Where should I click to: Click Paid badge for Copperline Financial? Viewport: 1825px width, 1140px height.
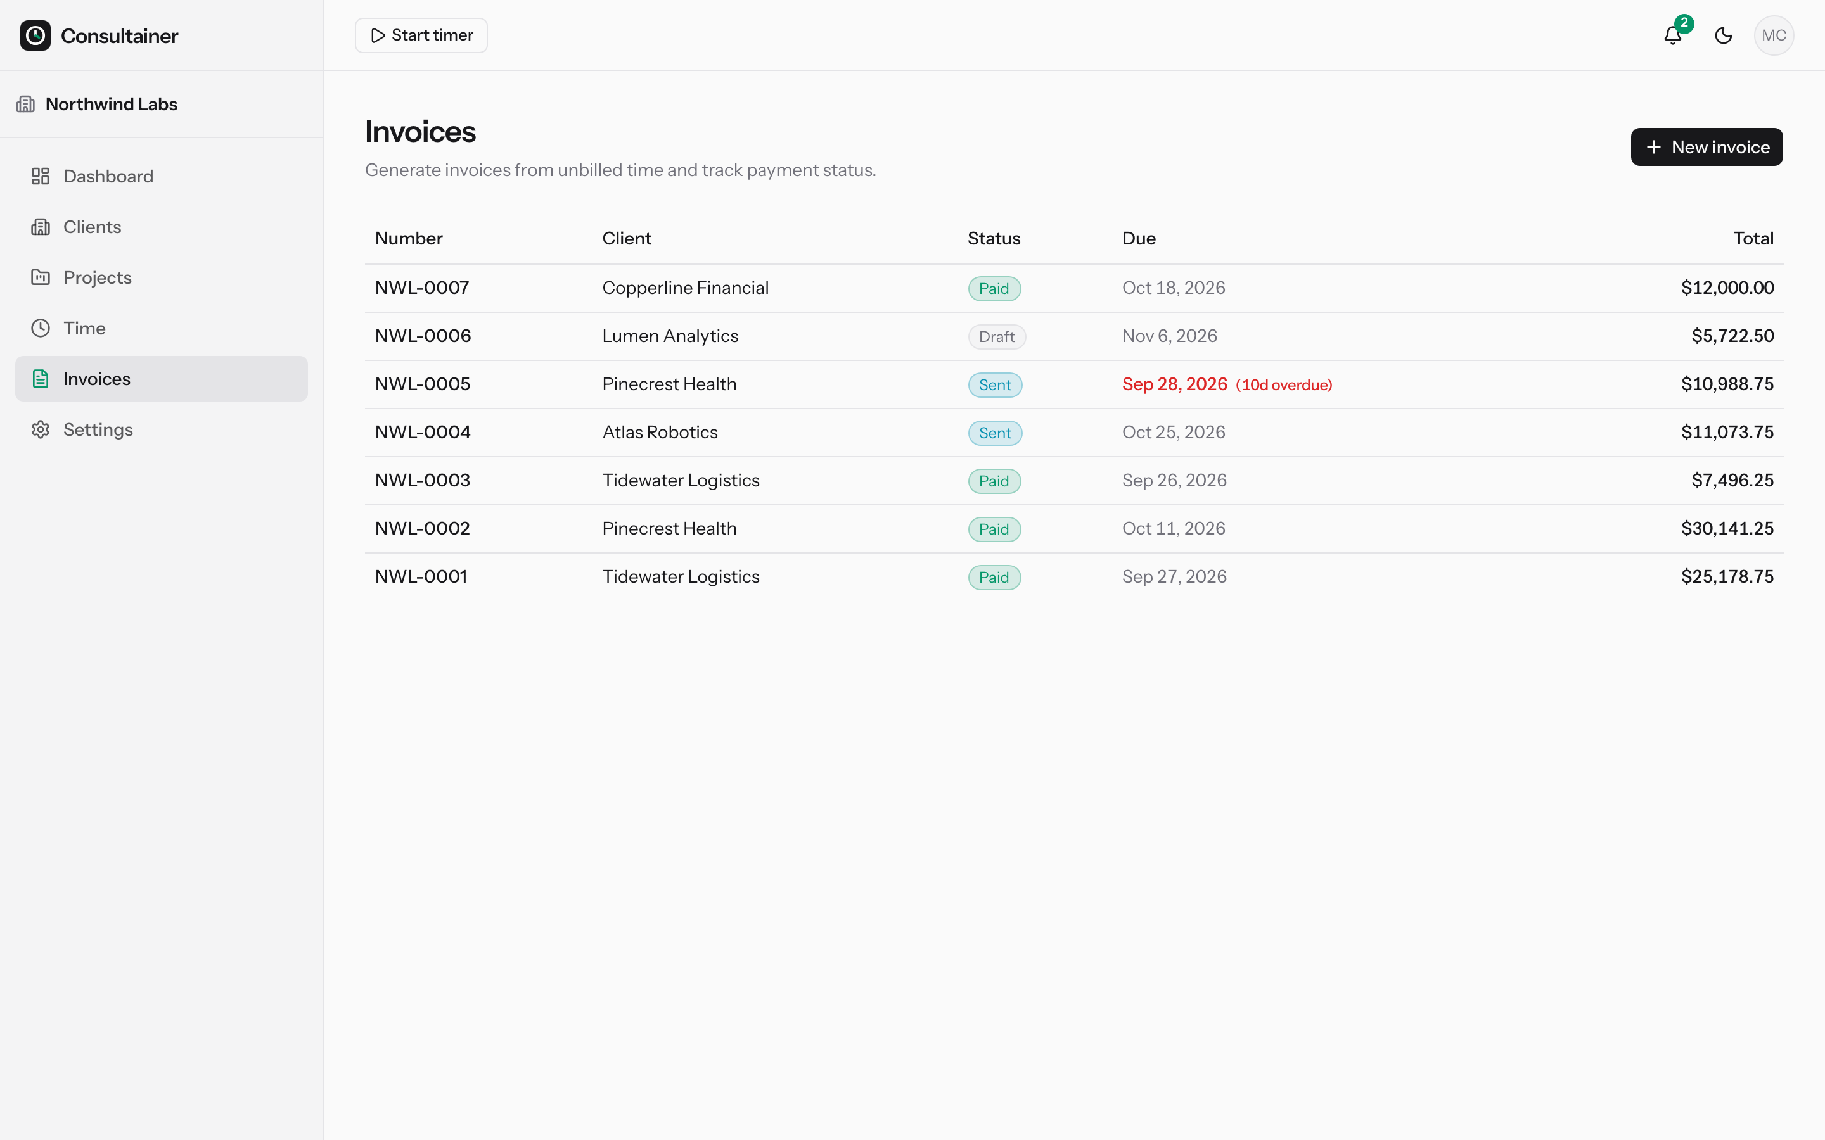point(994,289)
